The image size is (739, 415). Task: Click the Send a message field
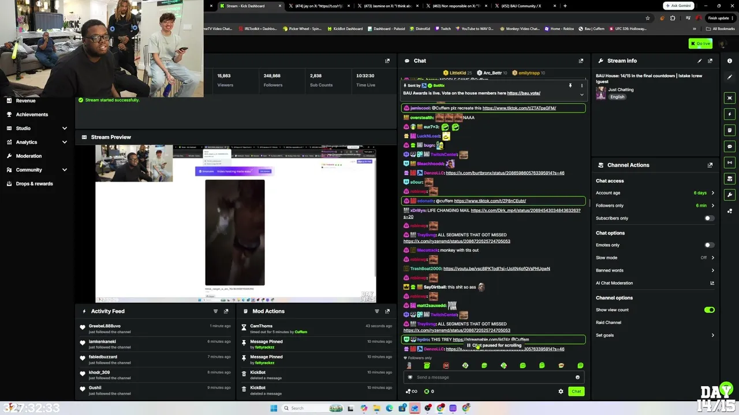click(x=494, y=378)
